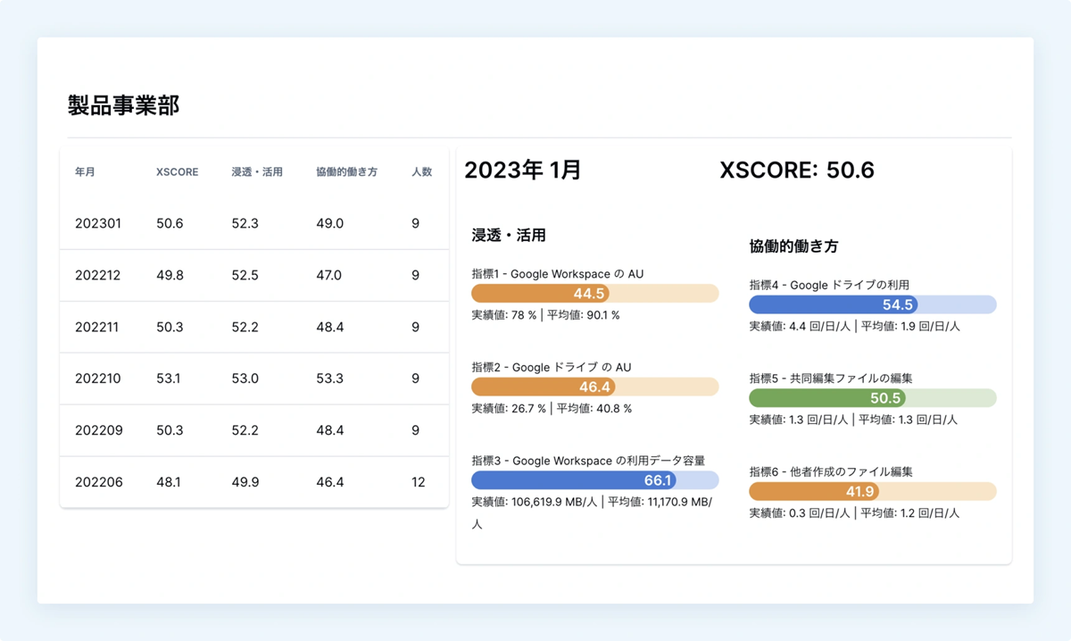Click the 指標3 利用データ容量 progress bar

pyautogui.click(x=594, y=480)
